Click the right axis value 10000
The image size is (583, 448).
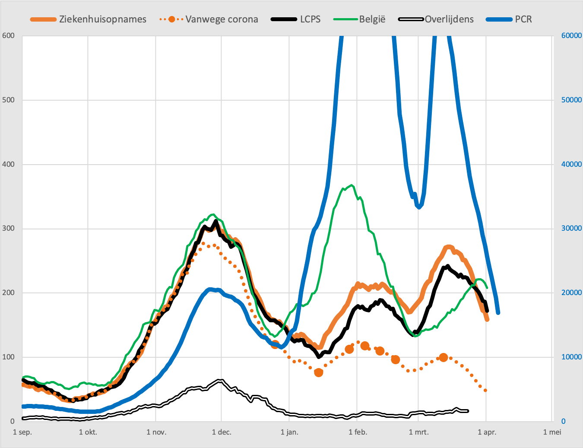coord(571,357)
